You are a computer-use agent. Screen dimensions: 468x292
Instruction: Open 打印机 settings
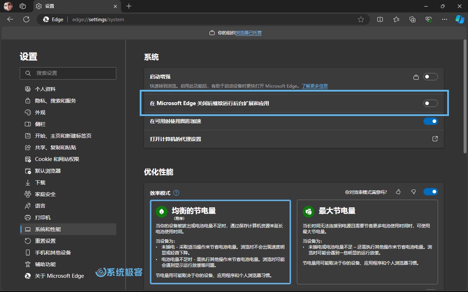pos(68,218)
